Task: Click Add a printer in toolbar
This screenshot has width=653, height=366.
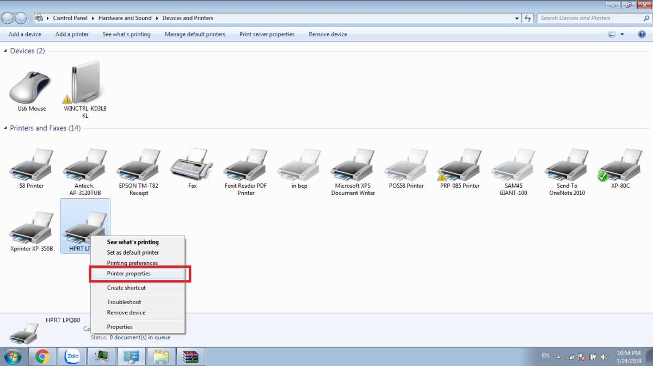Action: click(x=72, y=34)
